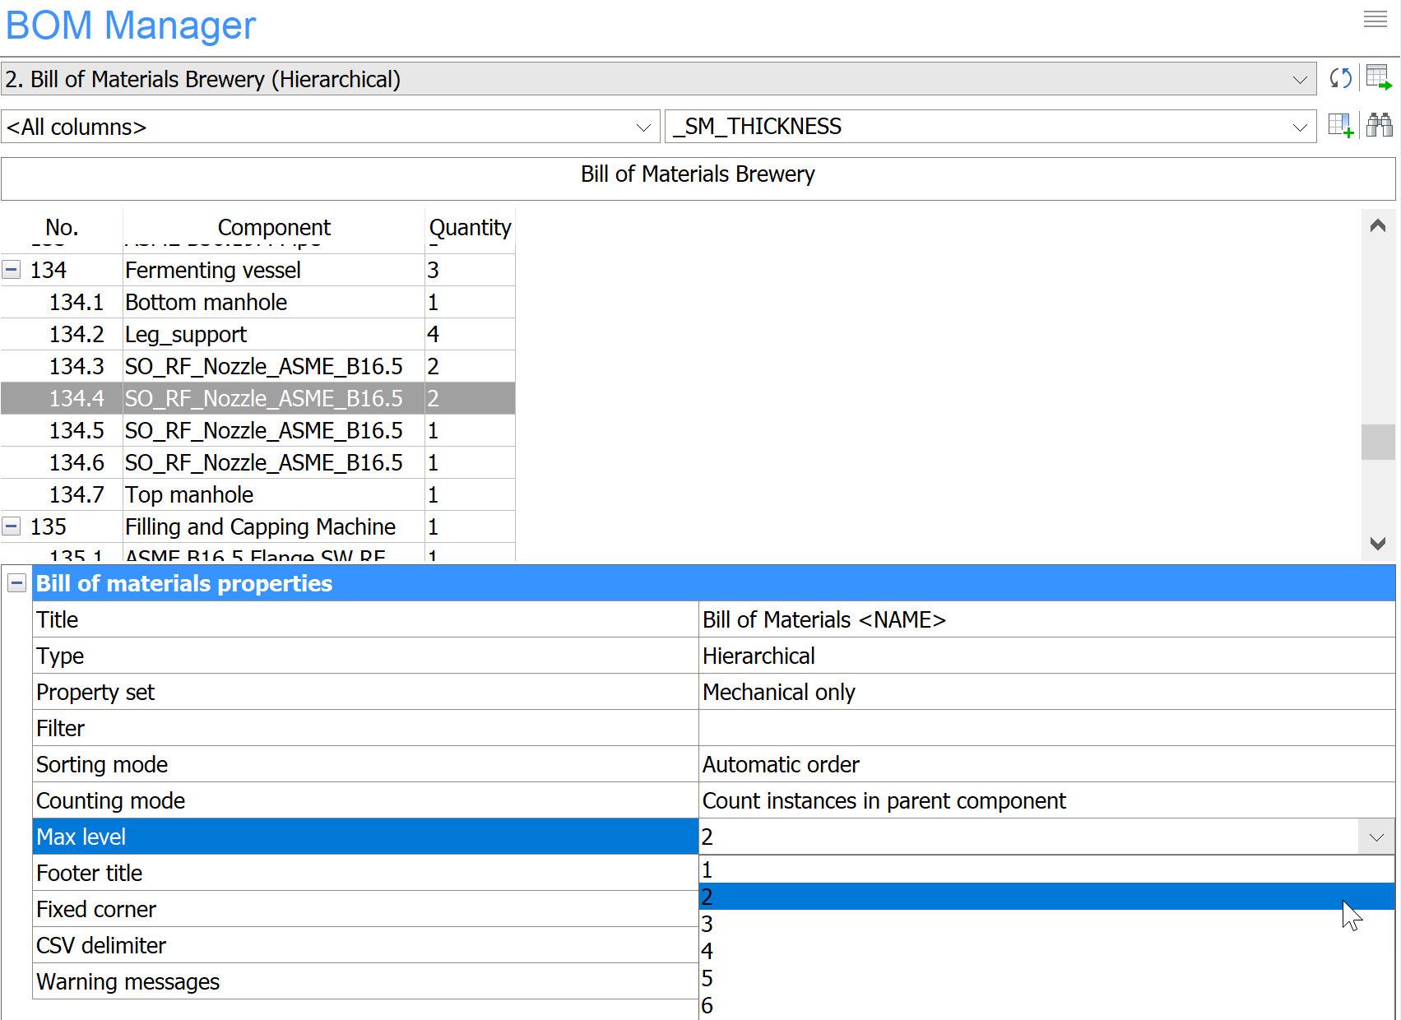Collapse Bill of materials properties section
The image size is (1401, 1020).
[16, 583]
